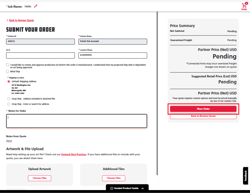Focus the PO # input field
250x193 pixels.
click(40, 55)
